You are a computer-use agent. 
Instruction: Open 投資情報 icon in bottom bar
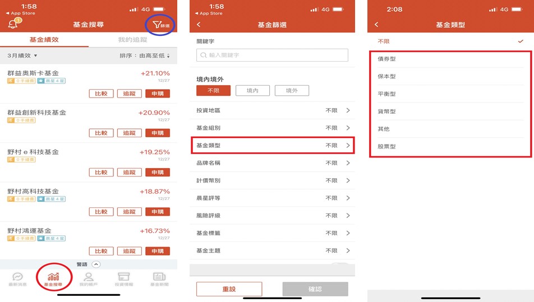[123, 279]
